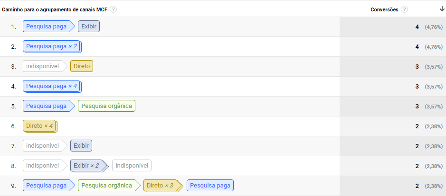
Task: Click the Conversões column header
Action: [x=384, y=9]
